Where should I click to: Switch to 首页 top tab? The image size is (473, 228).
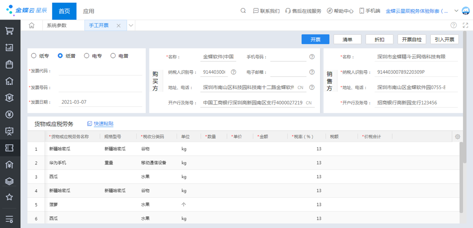click(x=64, y=11)
